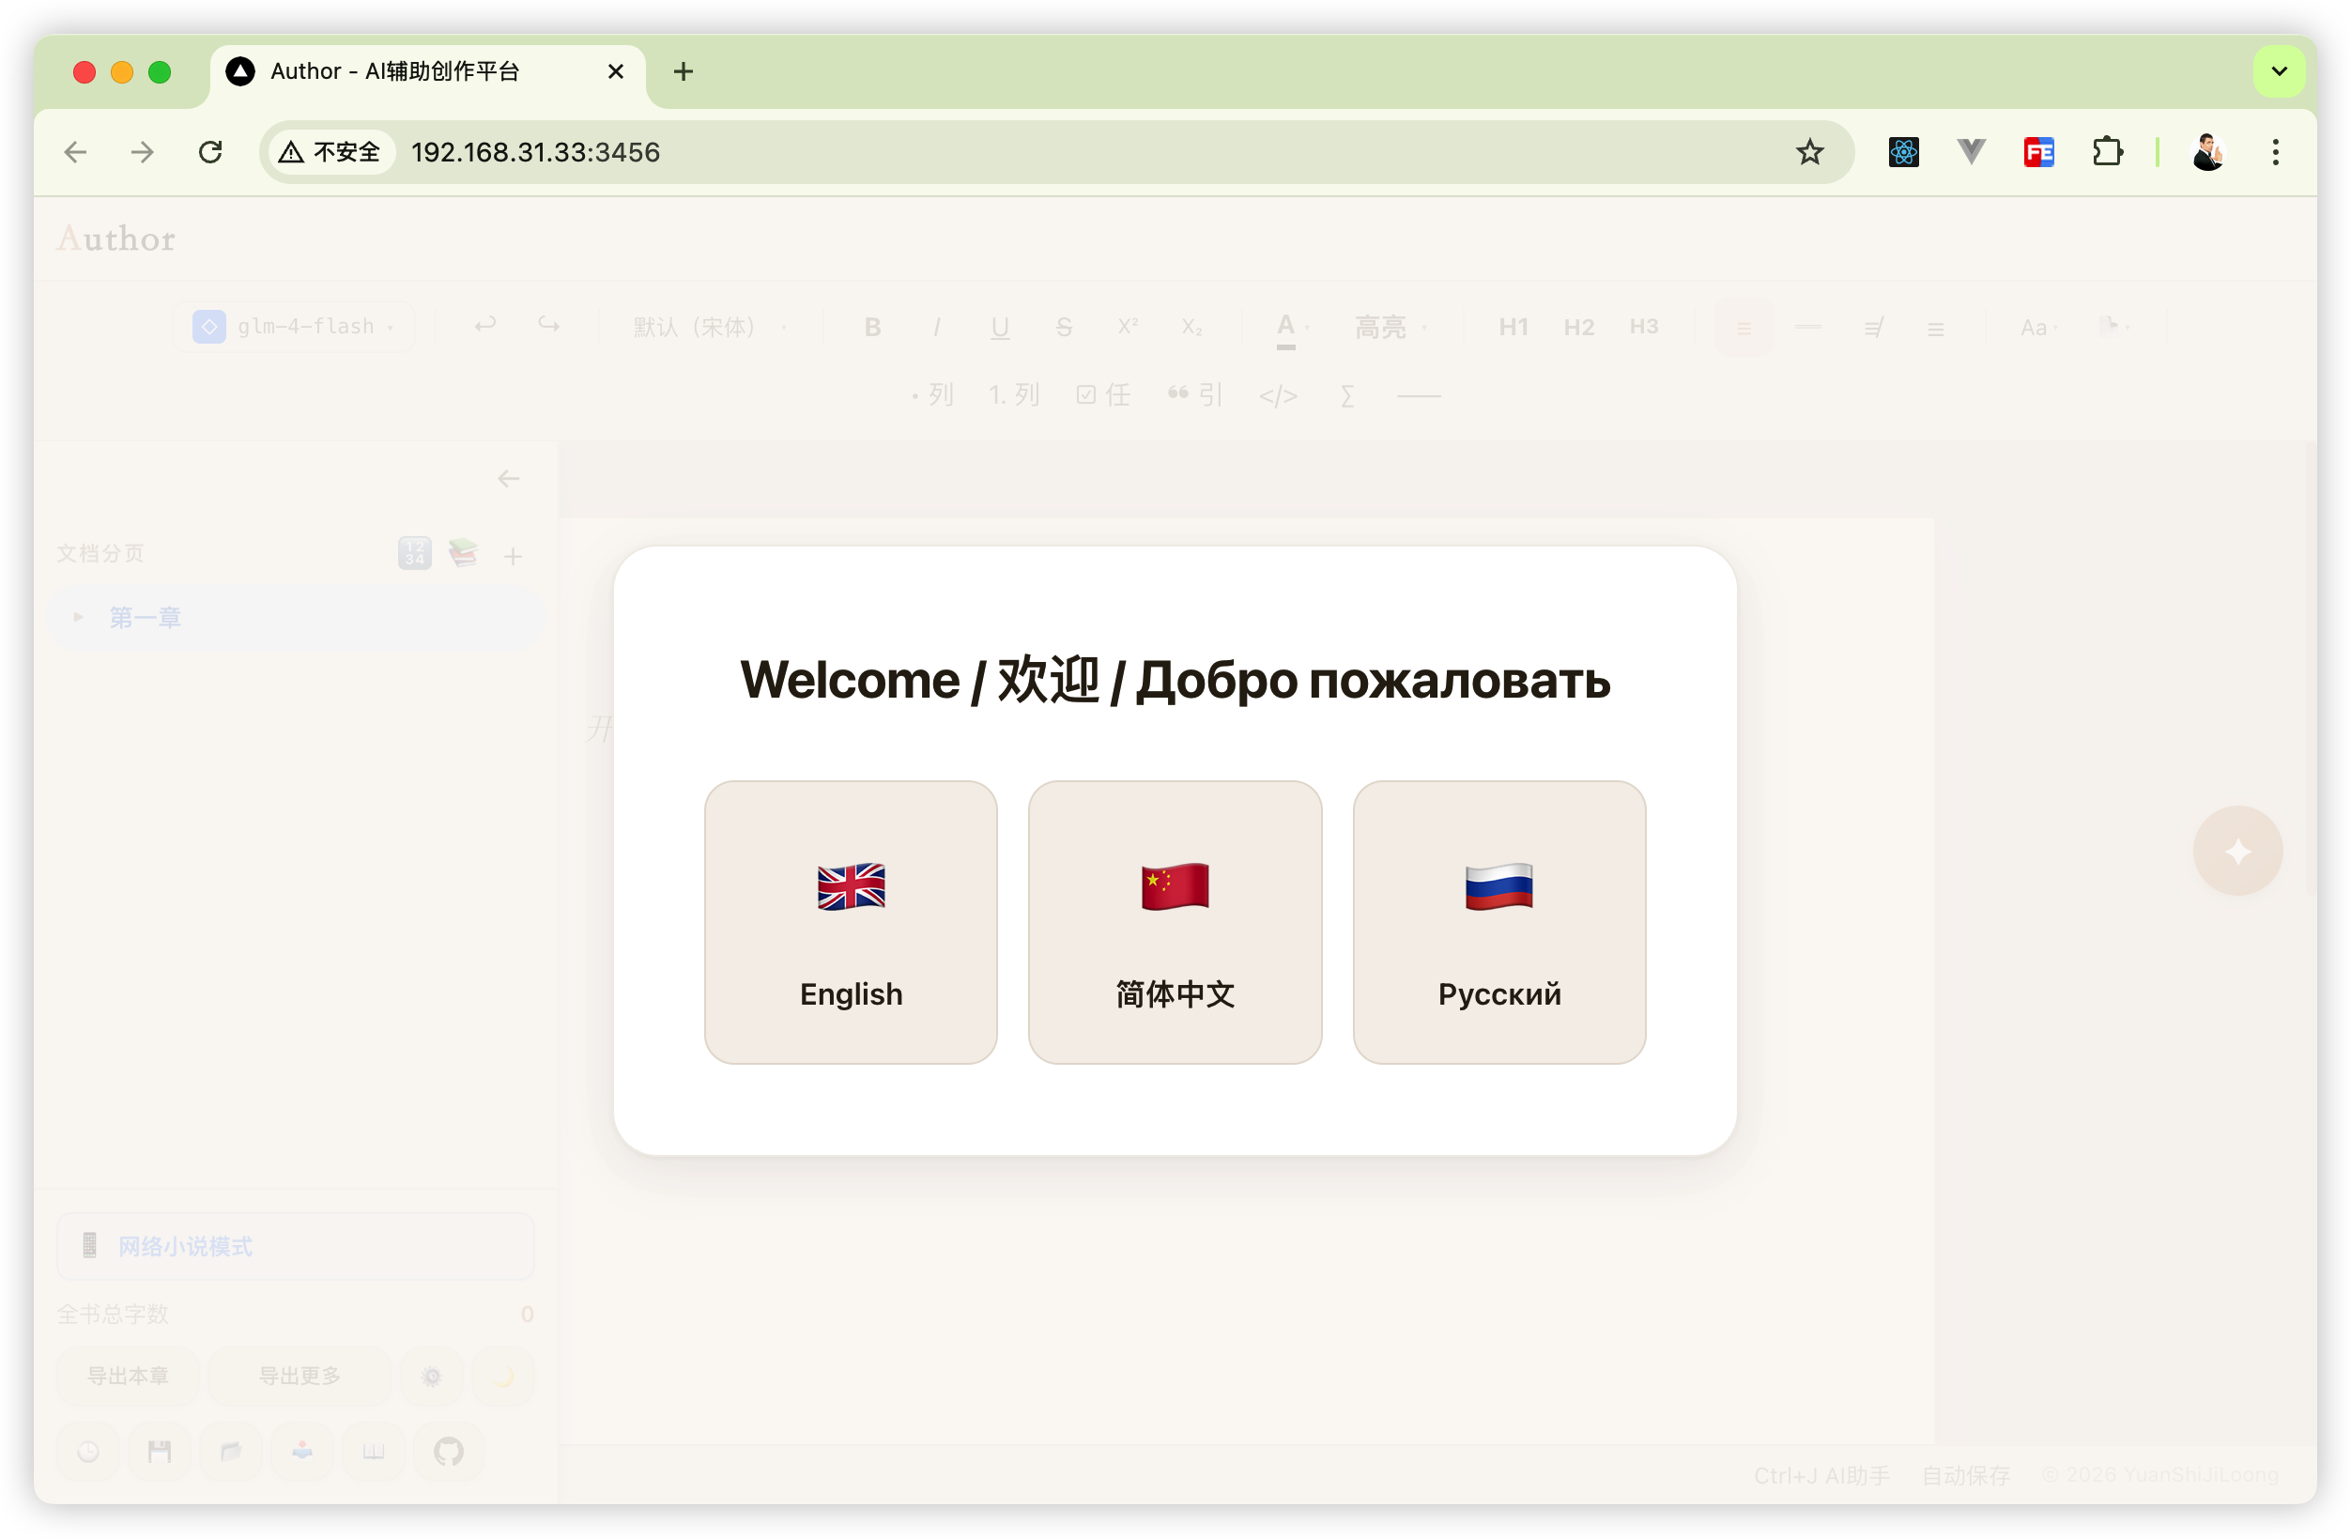
Task: Click the GitHub icon in the sidebar
Action: [449, 1451]
